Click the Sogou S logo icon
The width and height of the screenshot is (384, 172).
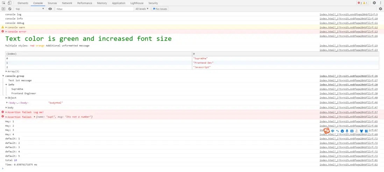click(327, 131)
